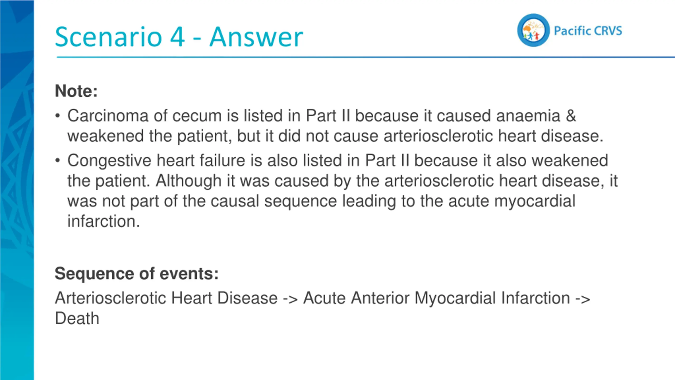Click the word "anaemia" in the first bullet

click(x=528, y=116)
